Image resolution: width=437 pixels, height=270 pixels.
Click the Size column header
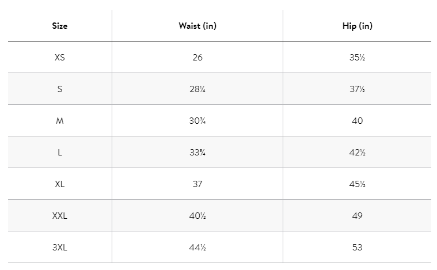(x=59, y=26)
